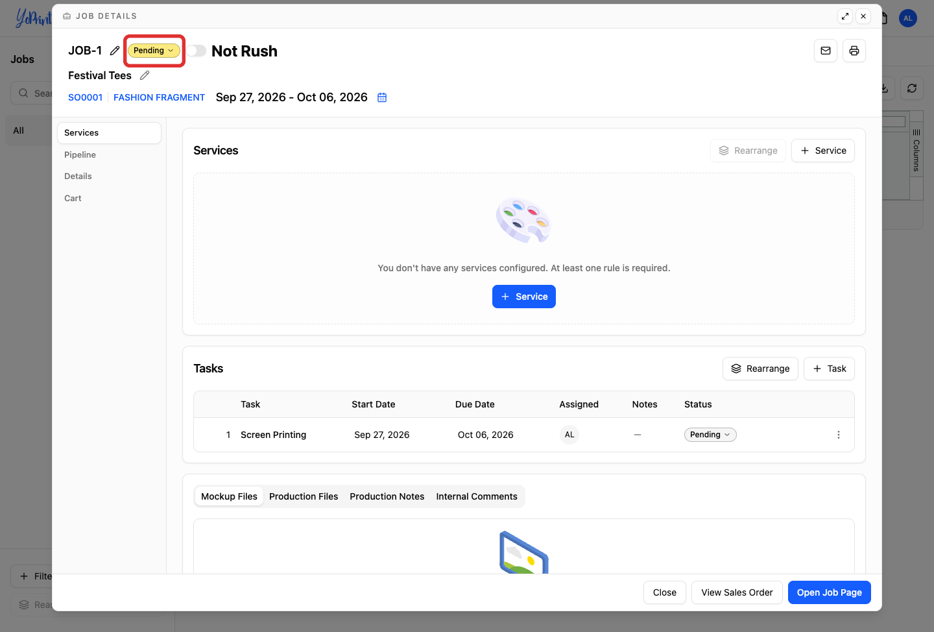Open the Job Page

tap(830, 592)
